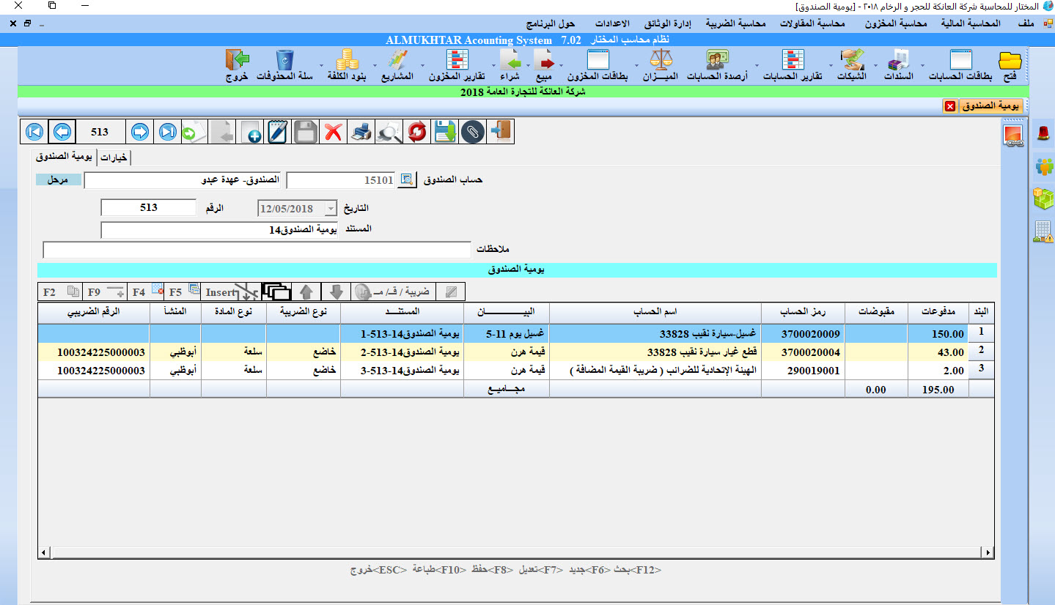The image size is (1055, 605).
Task: Open the recycle bin (سلة المحذوفات)
Action: (x=284, y=65)
